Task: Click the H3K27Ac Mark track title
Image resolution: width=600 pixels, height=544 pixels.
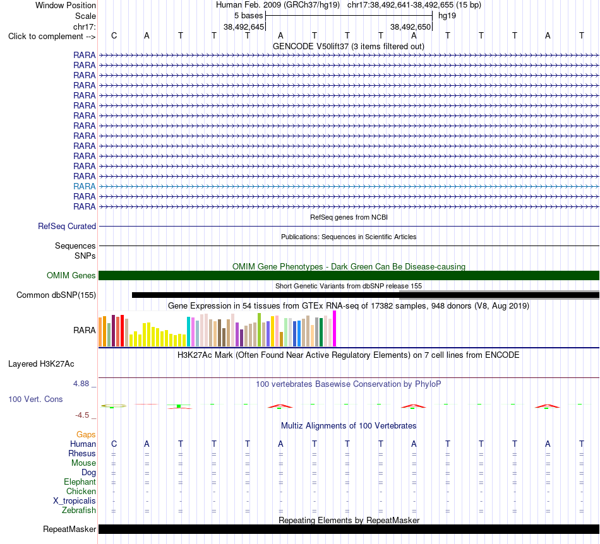Action: point(348,355)
